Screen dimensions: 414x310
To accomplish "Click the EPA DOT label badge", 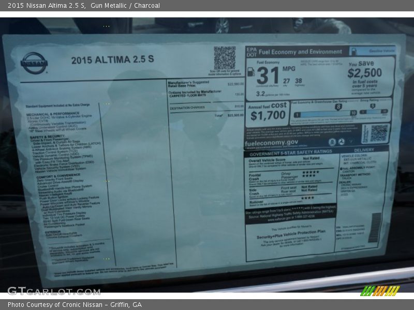I will click(252, 52).
